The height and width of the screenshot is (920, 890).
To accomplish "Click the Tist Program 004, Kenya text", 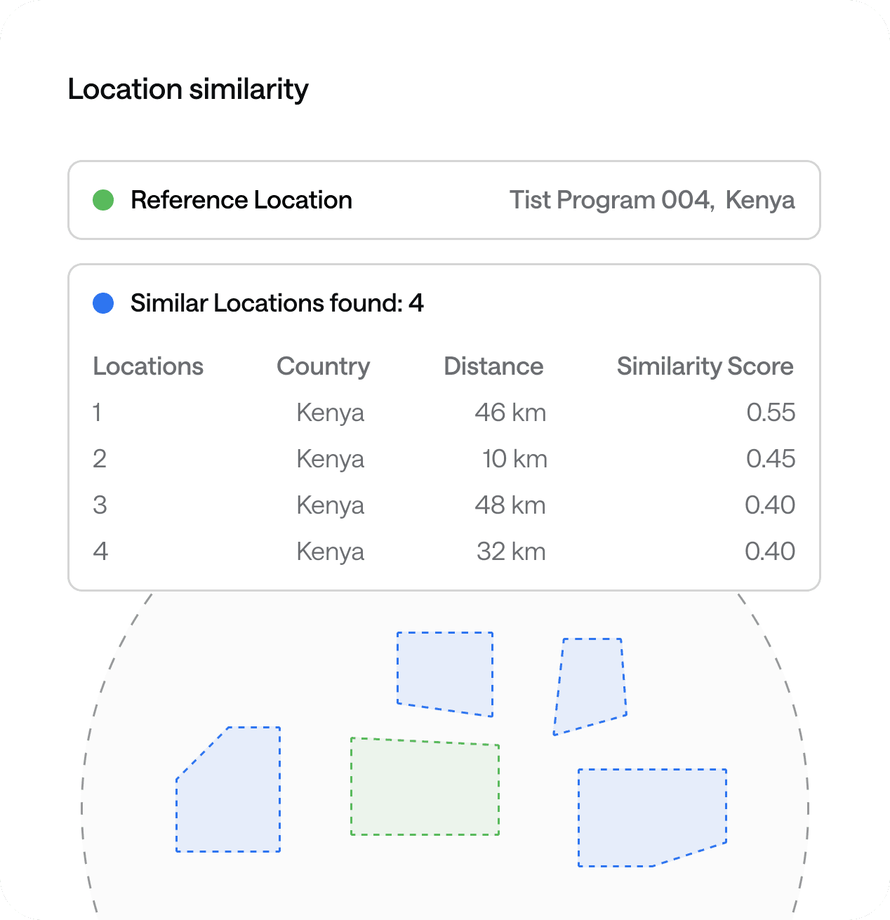I will click(651, 200).
